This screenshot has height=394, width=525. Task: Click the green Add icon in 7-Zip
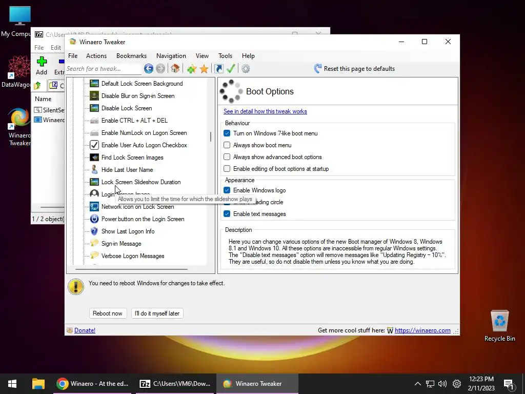coord(42,62)
